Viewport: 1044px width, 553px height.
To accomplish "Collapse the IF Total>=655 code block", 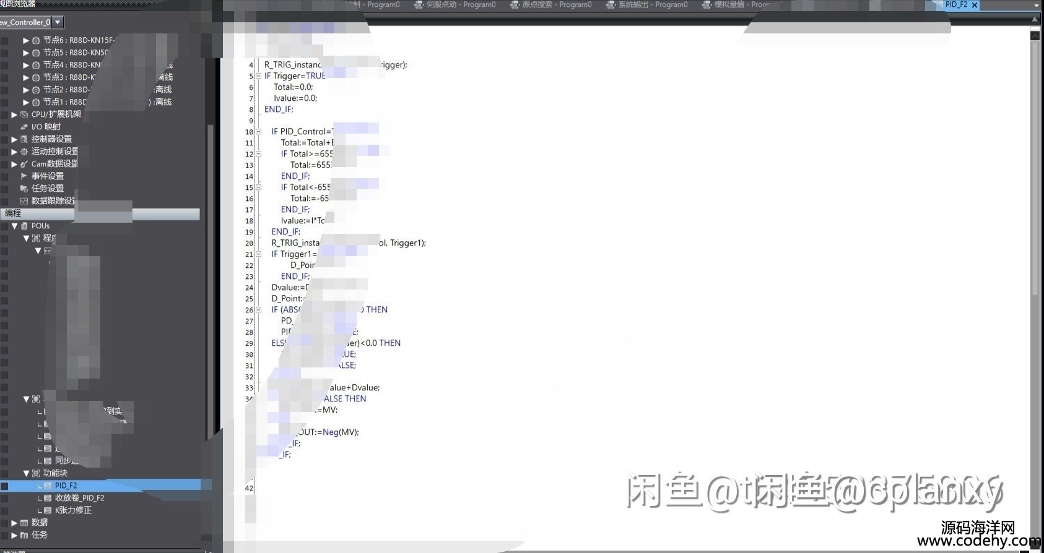I will (258, 154).
